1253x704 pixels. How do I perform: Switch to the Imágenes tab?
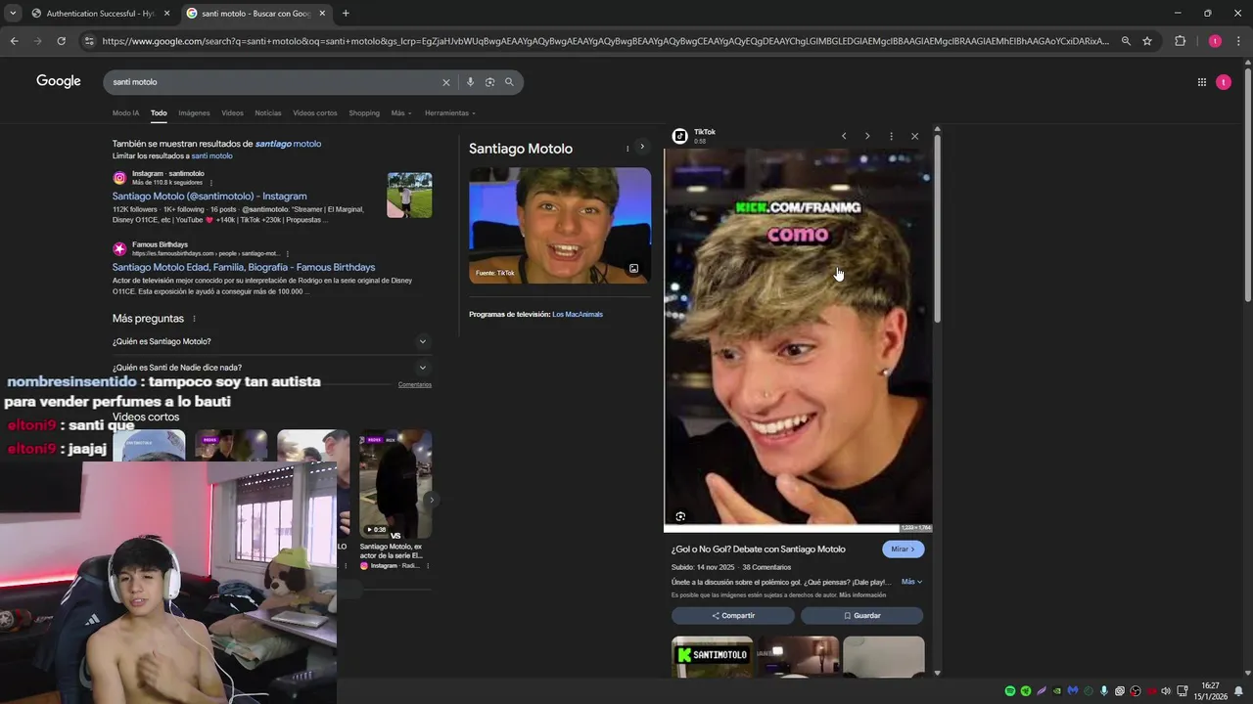click(x=194, y=113)
